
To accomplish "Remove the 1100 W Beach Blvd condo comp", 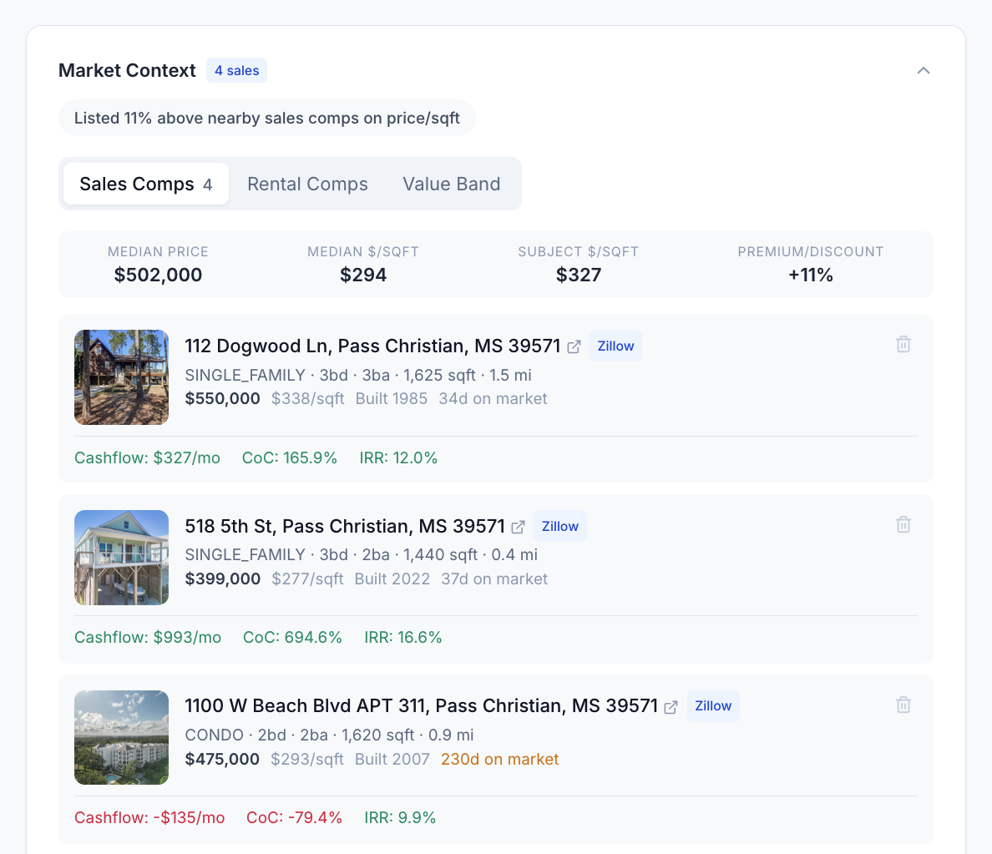I will click(903, 705).
